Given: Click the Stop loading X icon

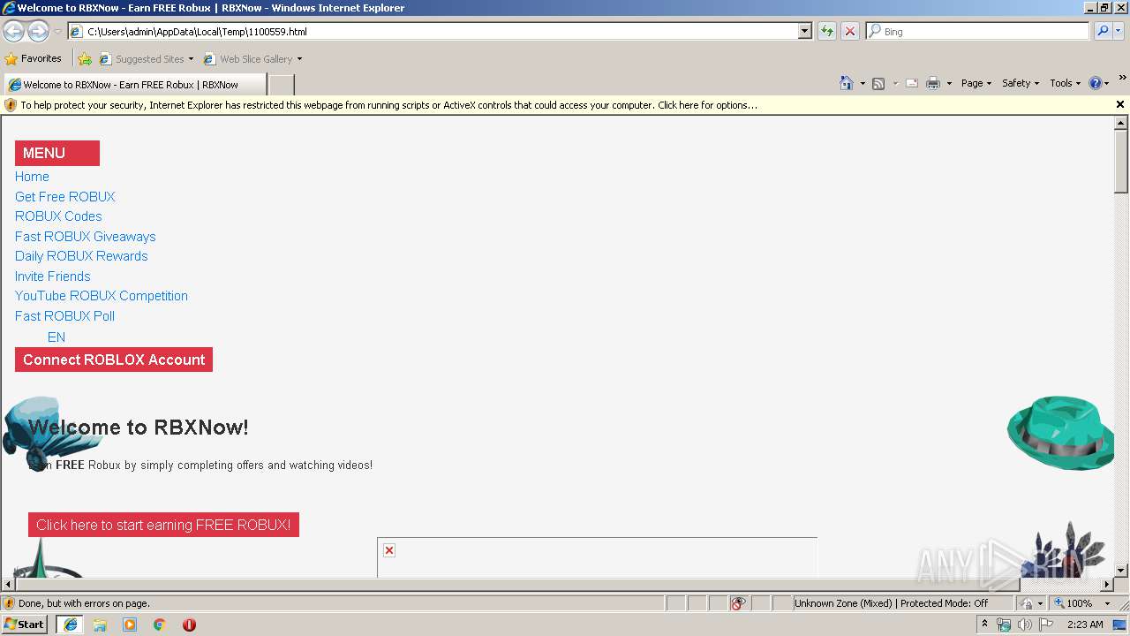Looking at the screenshot, I should (849, 31).
